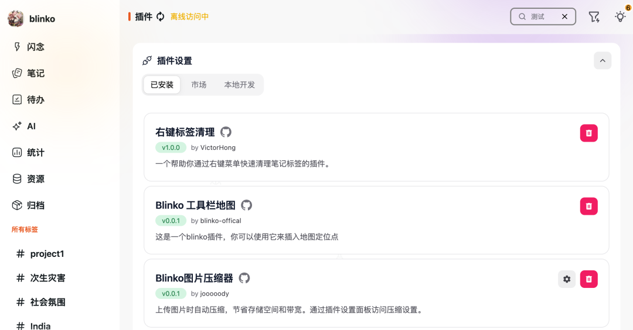The height and width of the screenshot is (330, 633).
Task: Click description 这是一个blinko插件 text
Action: pos(247,237)
